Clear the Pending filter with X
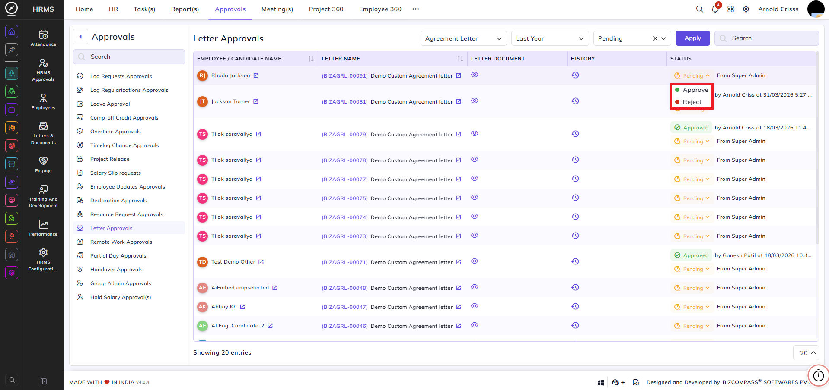829x390 pixels. 655,38
